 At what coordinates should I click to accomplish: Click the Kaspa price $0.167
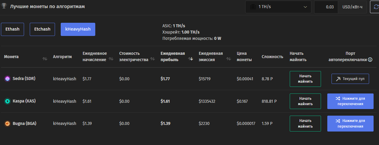click(242, 101)
